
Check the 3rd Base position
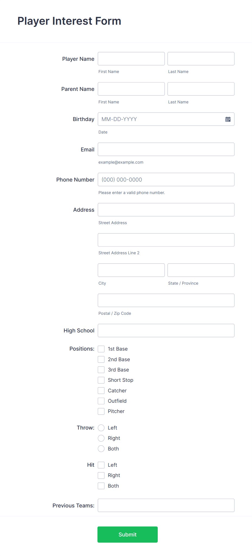point(101,370)
